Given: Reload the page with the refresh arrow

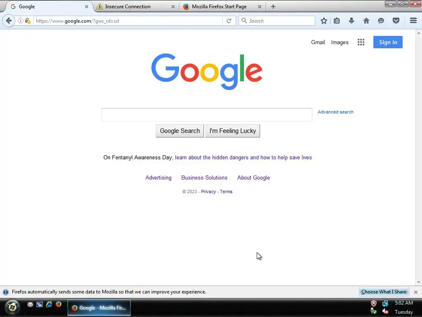Looking at the screenshot, I should tap(229, 21).
